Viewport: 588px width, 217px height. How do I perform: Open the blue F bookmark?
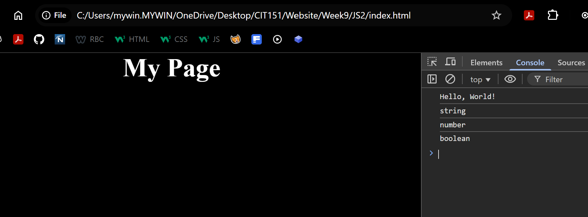click(x=257, y=39)
